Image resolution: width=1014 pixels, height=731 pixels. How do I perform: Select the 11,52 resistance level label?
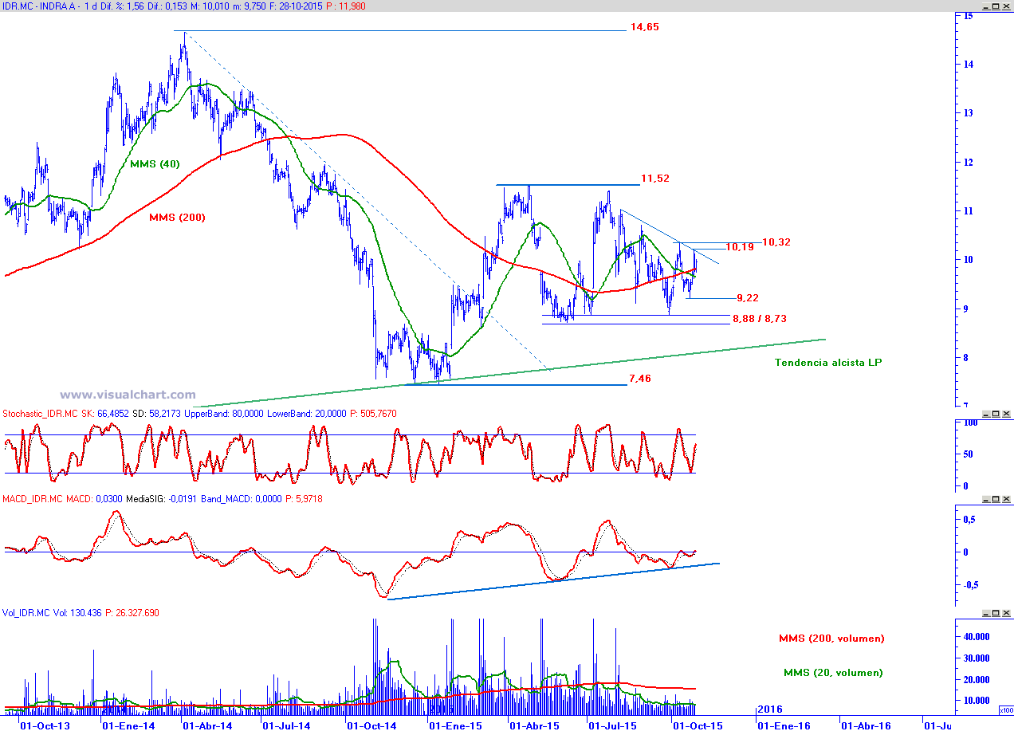pyautogui.click(x=655, y=179)
